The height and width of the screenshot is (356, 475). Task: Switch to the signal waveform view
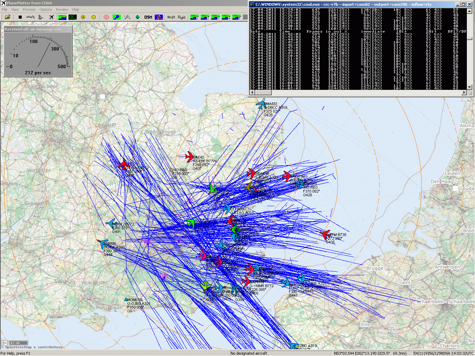coord(31,17)
